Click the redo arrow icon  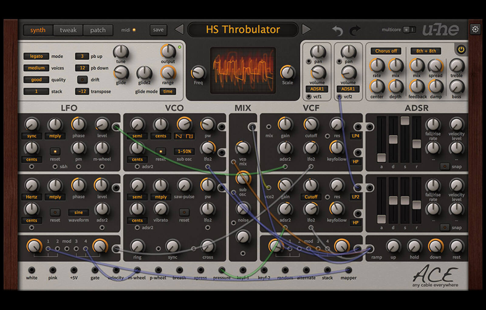pos(355,31)
